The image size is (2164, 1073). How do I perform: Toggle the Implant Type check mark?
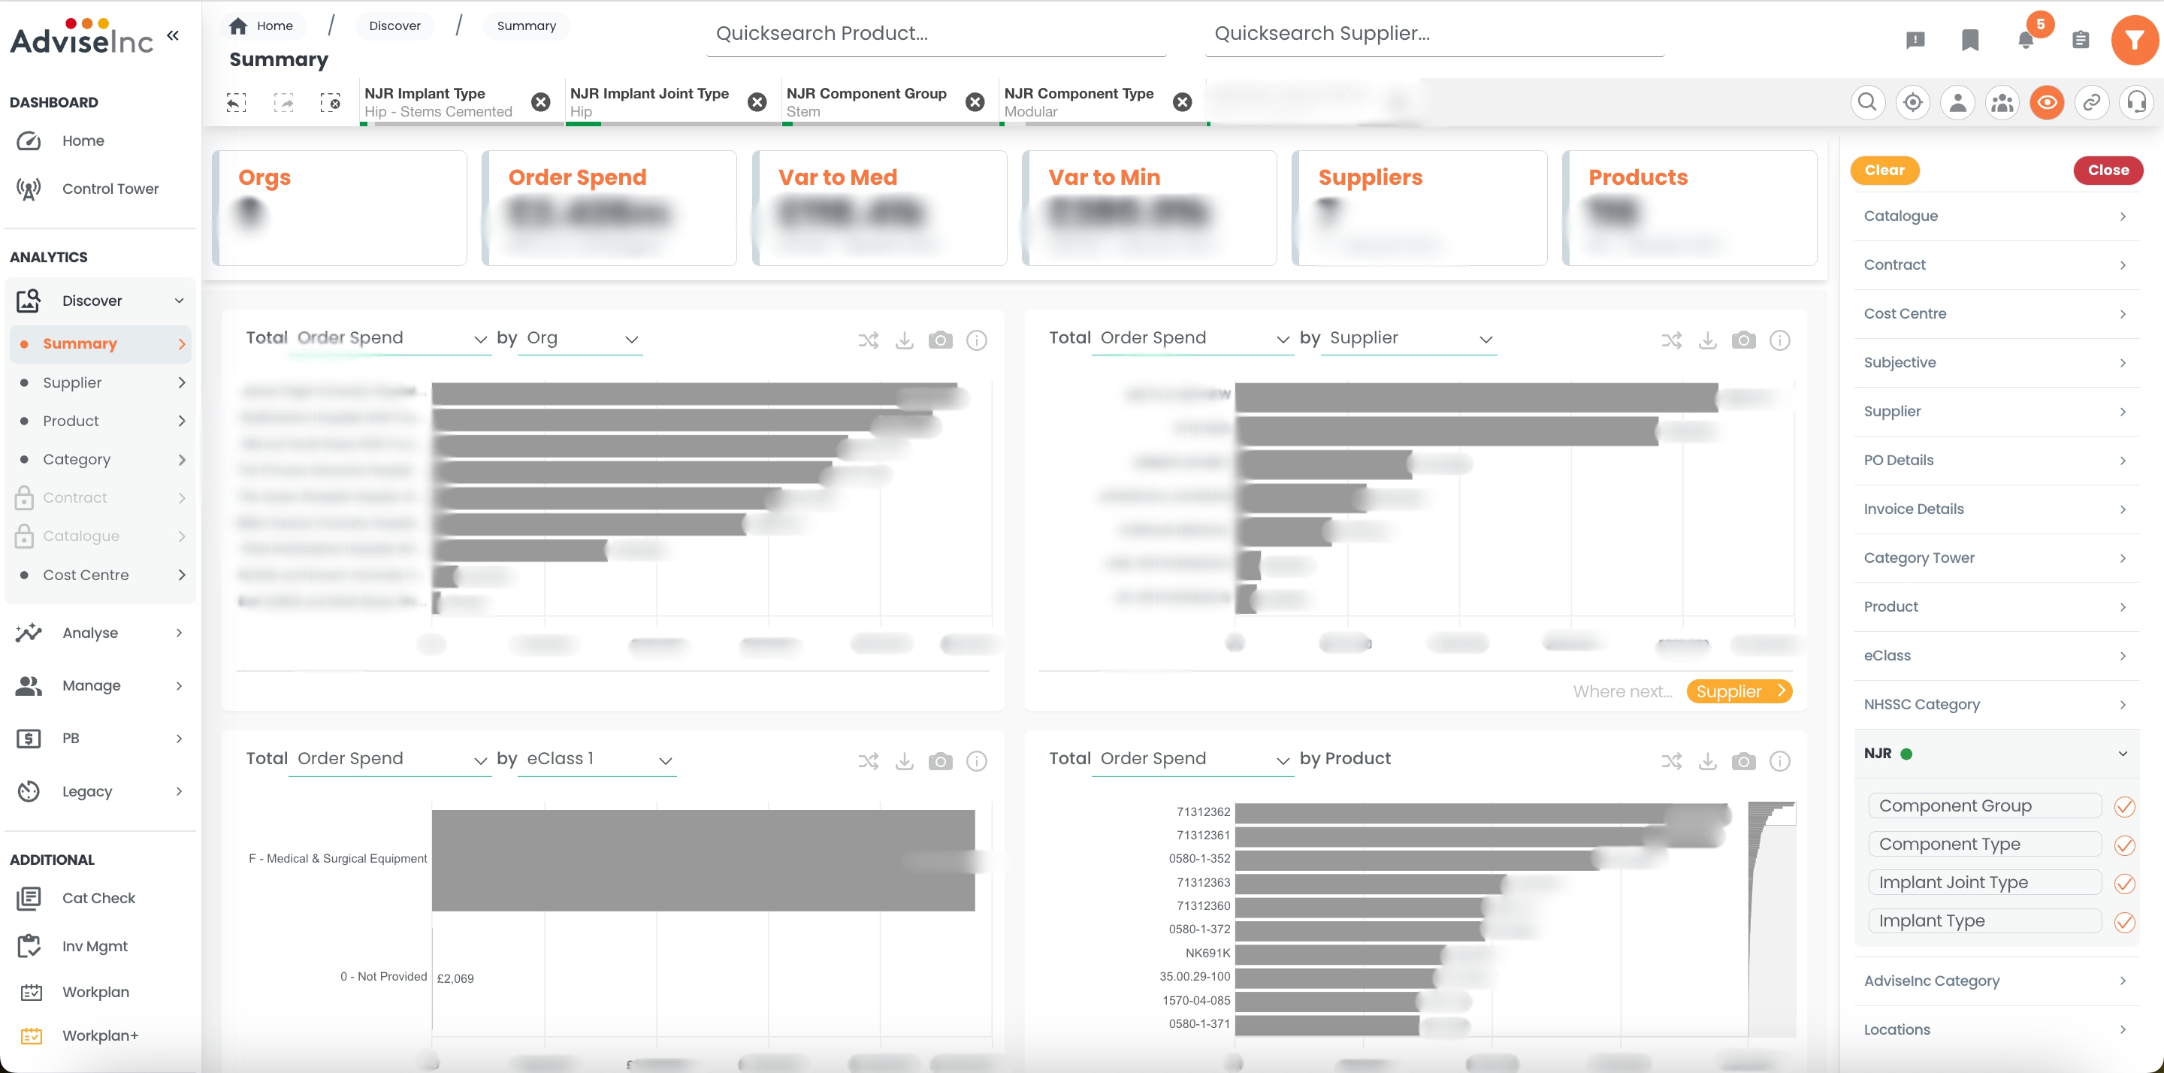[2124, 923]
